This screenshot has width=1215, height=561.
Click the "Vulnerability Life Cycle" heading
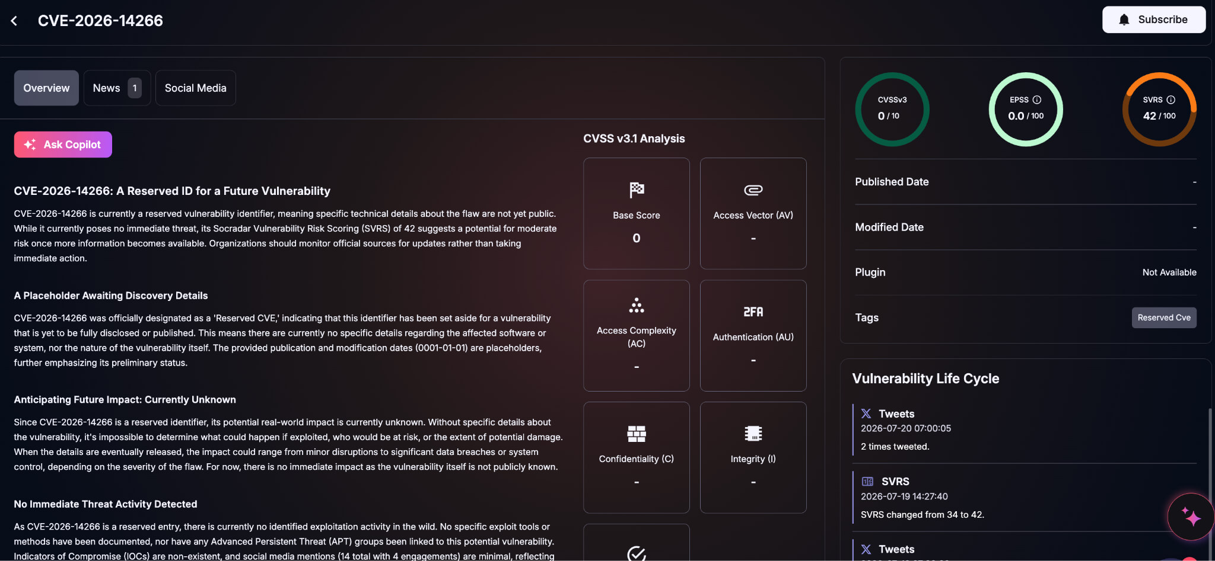[925, 379]
